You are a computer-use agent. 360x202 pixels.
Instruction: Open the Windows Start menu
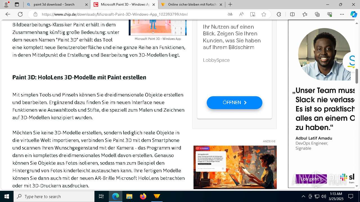pyautogui.click(x=7, y=196)
